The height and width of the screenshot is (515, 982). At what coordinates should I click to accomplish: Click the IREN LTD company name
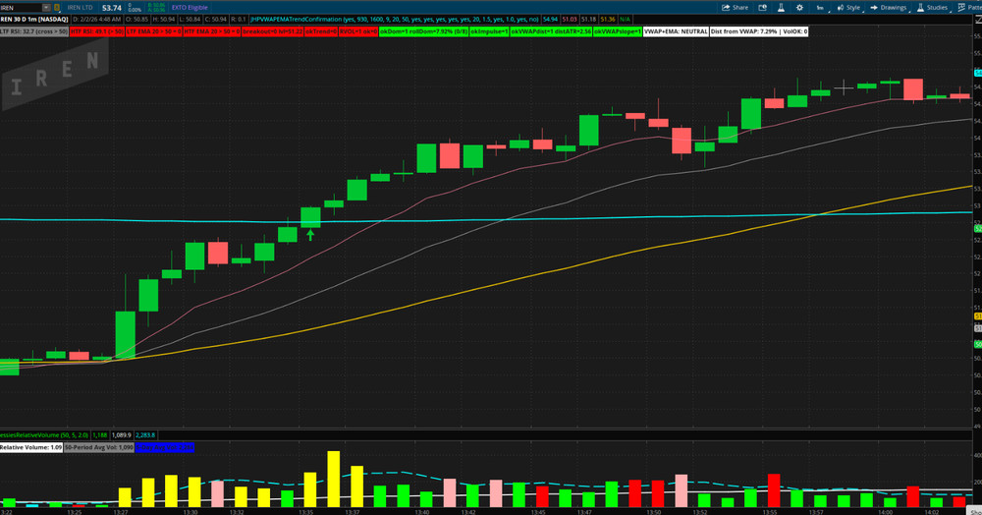pyautogui.click(x=80, y=8)
